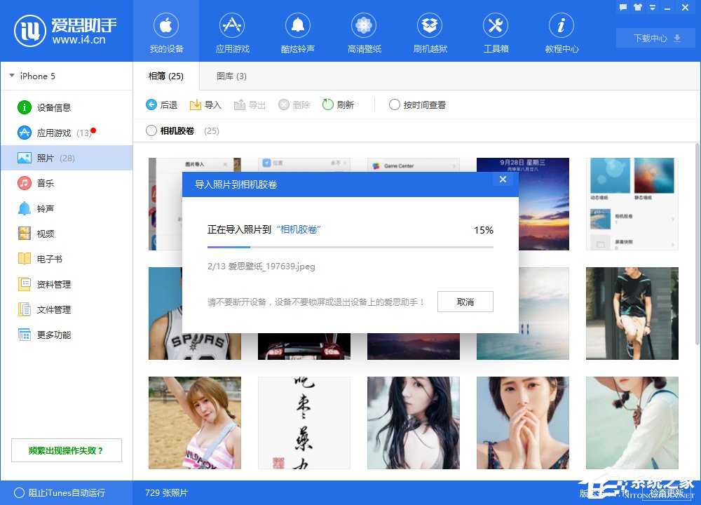Open the 酷炫铃声 ringtone section
Viewport: 701px width, 505px height.
[x=298, y=32]
